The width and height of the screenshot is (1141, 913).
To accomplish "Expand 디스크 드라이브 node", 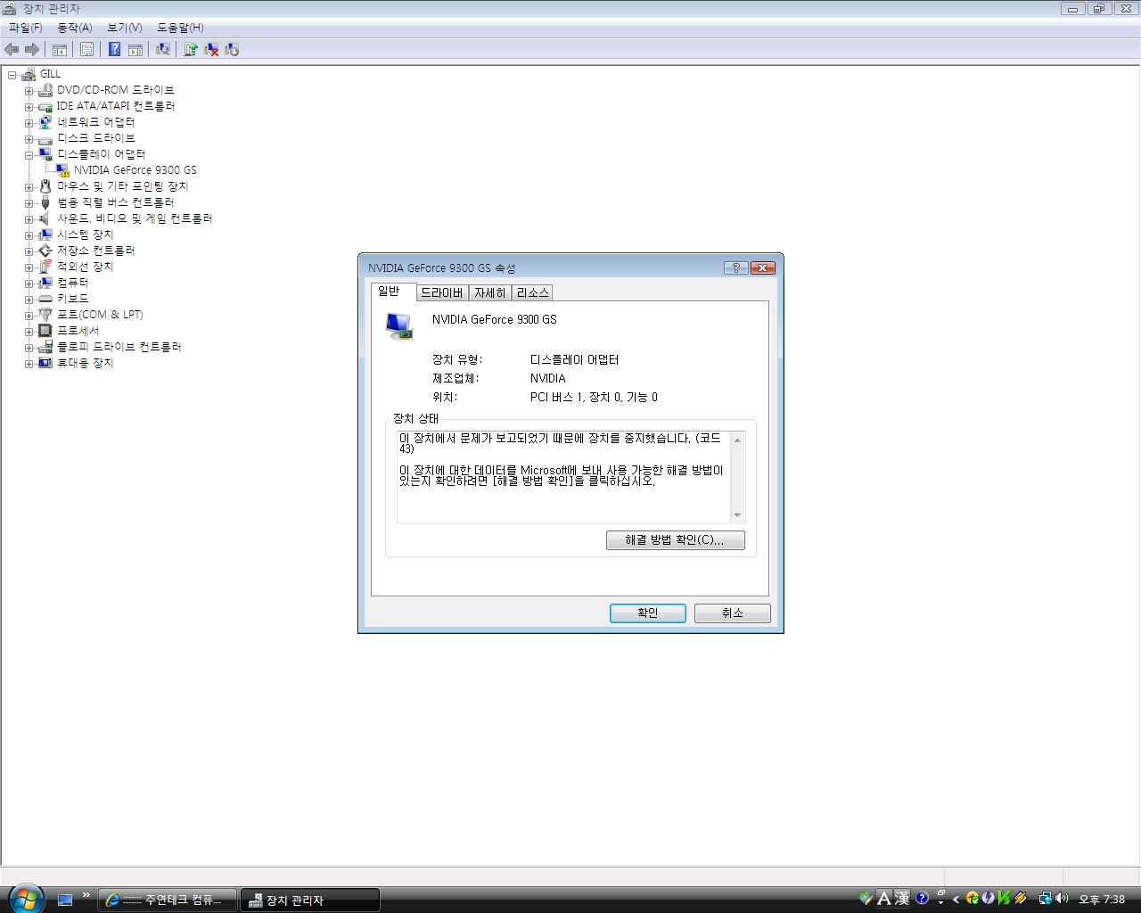I will (29, 139).
